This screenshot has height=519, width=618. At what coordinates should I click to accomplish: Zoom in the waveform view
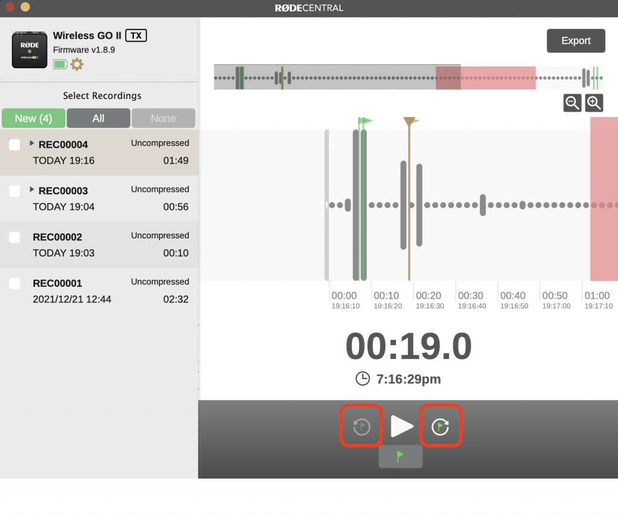(x=594, y=103)
